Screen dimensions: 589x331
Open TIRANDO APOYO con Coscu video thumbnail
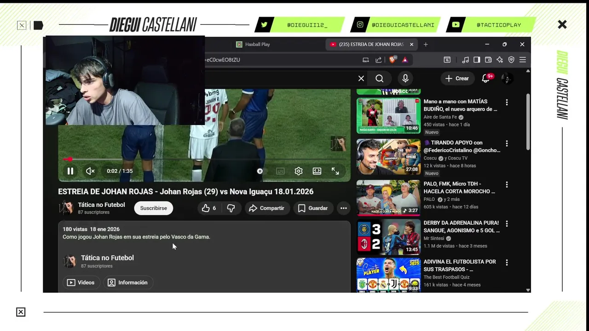(388, 156)
